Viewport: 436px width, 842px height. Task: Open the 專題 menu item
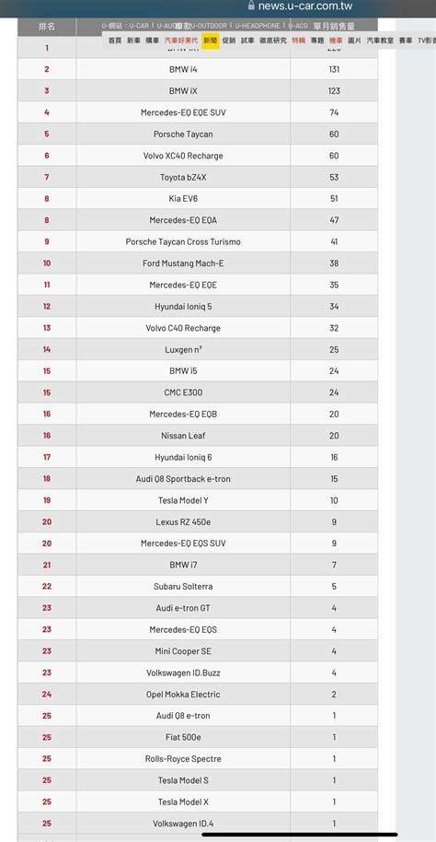[x=317, y=41]
